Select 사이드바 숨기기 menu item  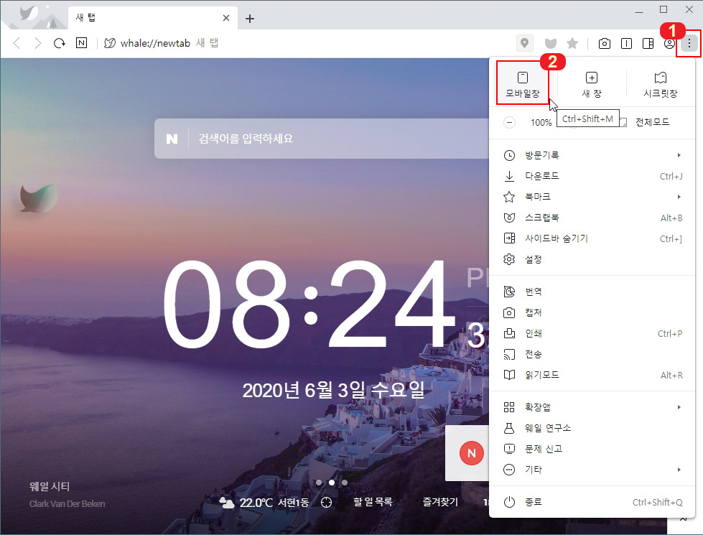tap(592, 238)
